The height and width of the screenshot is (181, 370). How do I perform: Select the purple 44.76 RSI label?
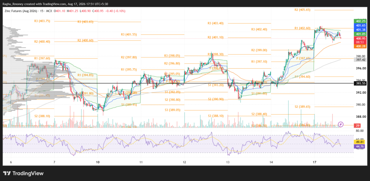pos(360,147)
